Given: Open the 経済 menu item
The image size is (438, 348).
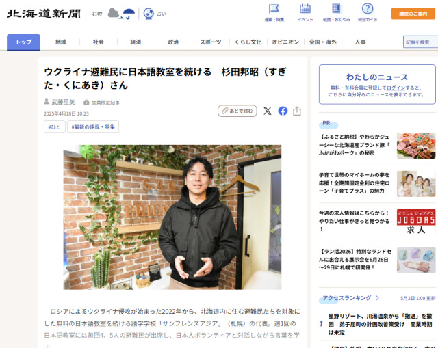Looking at the screenshot, I should 136,42.
